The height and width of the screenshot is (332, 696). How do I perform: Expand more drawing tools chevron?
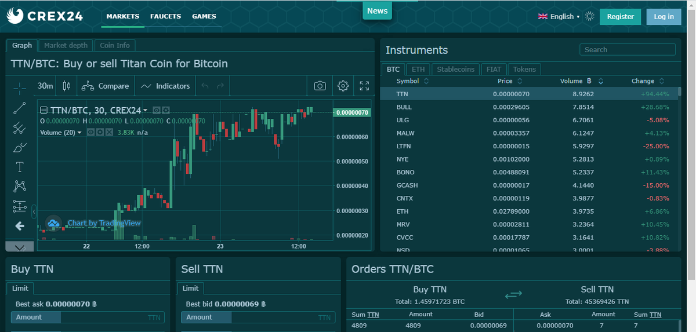[x=20, y=247]
